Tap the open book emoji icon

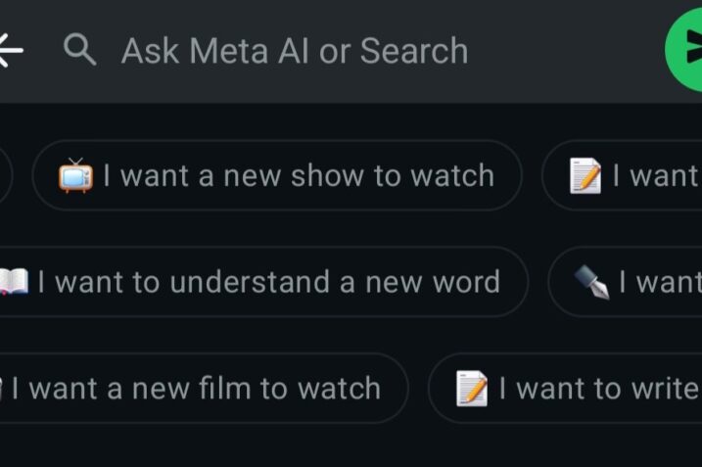13,283
